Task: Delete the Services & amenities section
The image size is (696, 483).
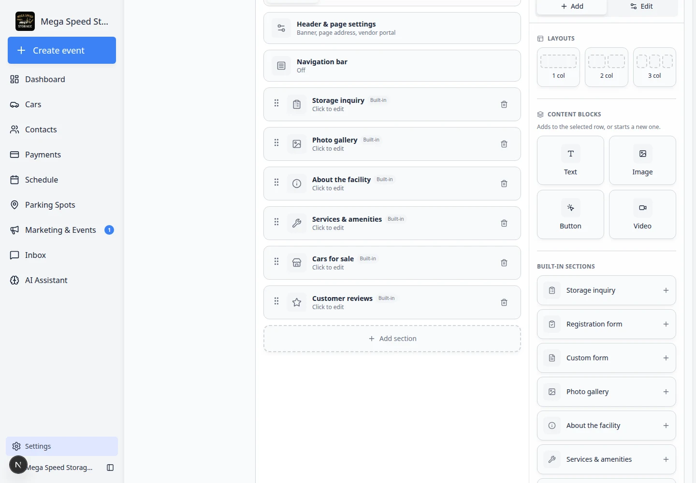Action: tap(504, 223)
